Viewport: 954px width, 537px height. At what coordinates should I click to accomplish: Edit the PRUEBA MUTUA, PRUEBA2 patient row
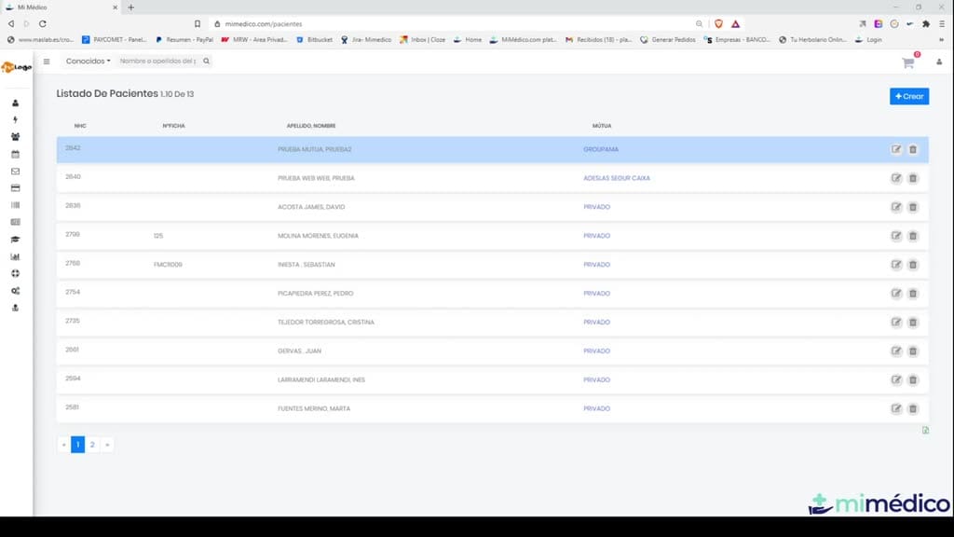tap(896, 149)
